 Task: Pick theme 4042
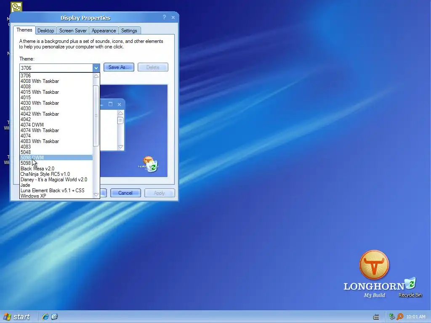tap(56, 119)
